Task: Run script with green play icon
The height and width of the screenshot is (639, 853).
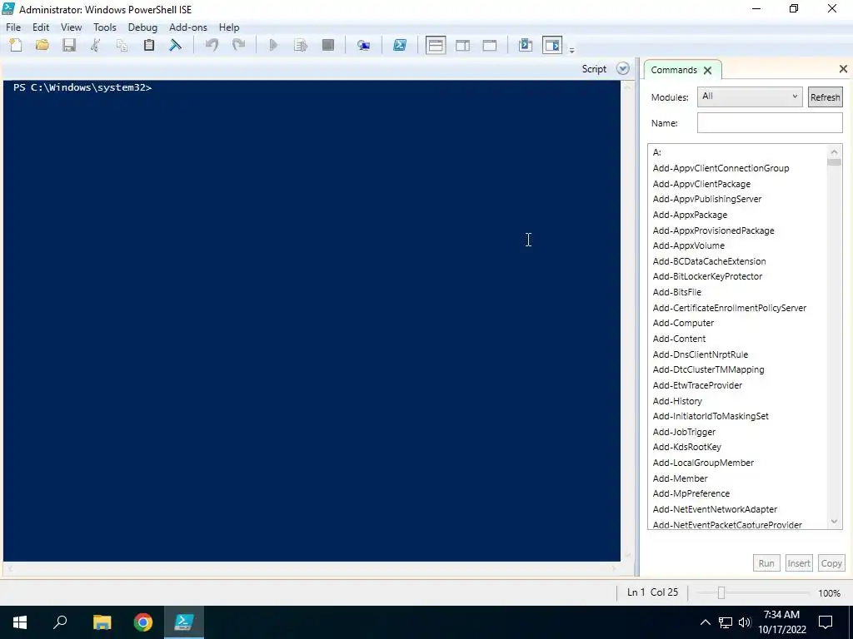Action: click(x=273, y=45)
